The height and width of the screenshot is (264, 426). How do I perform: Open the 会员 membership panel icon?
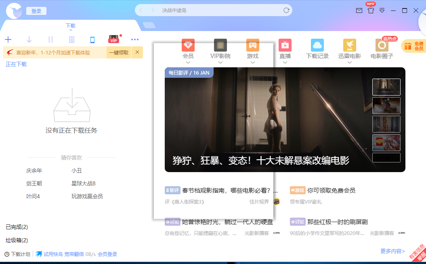coord(188,44)
